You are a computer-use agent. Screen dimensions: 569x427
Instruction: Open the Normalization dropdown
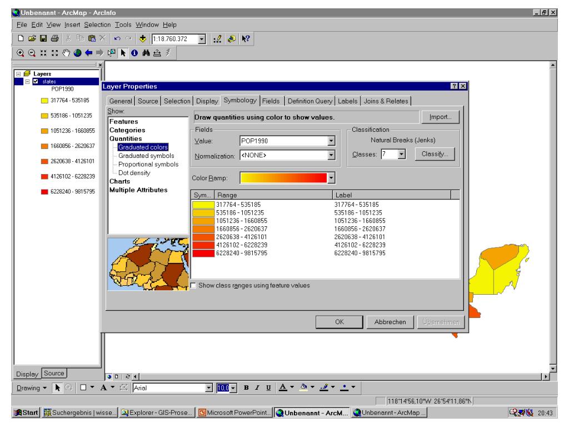(x=331, y=156)
